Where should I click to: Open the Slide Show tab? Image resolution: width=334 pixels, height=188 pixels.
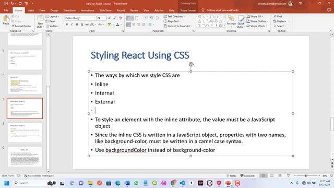[x=105, y=10]
